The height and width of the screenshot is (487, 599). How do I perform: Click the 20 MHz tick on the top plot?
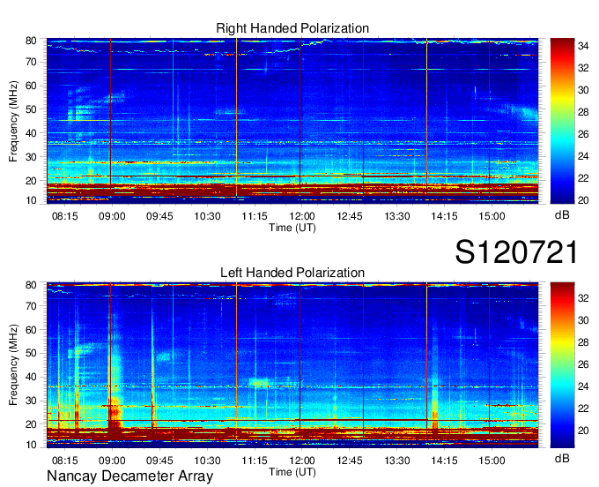tap(31, 181)
